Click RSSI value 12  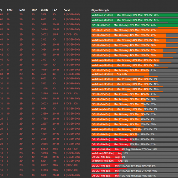(8, 60)
